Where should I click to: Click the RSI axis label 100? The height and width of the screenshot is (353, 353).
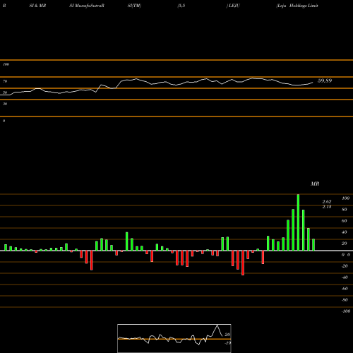tap(6, 64)
